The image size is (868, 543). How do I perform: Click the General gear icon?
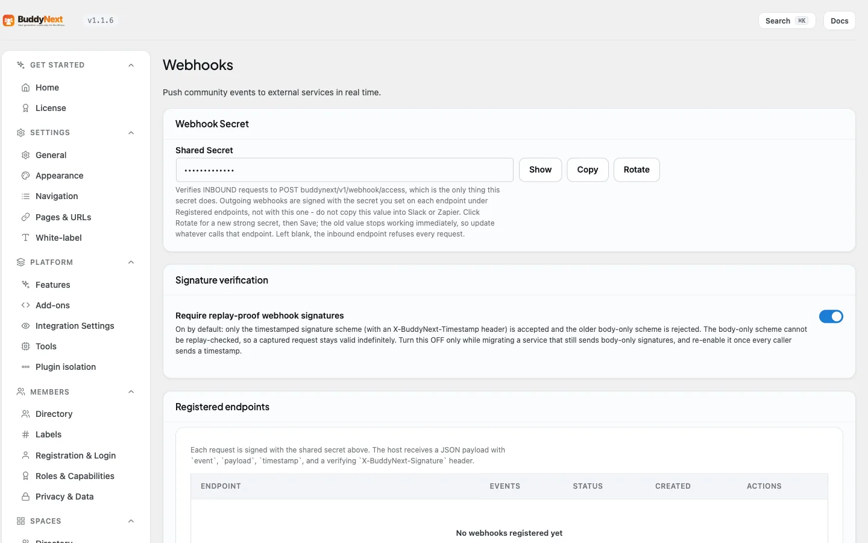(x=25, y=155)
